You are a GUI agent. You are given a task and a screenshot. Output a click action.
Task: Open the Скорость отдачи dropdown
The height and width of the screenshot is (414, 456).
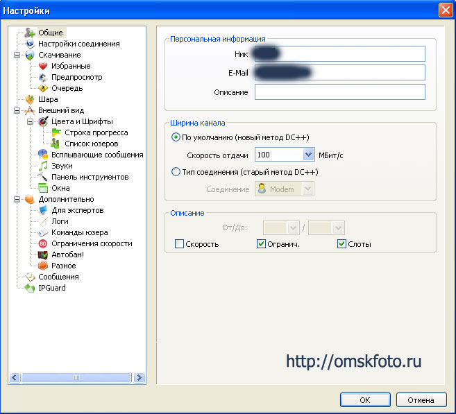tap(309, 155)
